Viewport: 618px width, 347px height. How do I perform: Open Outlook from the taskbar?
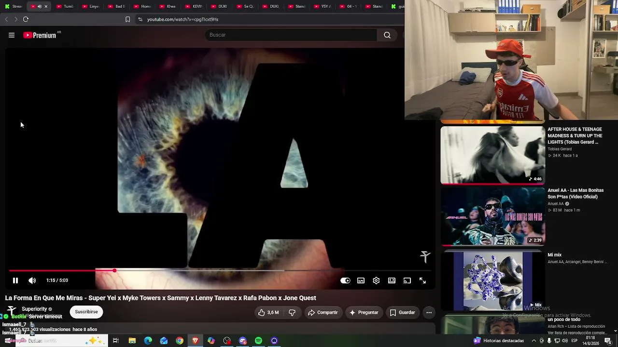(164, 341)
